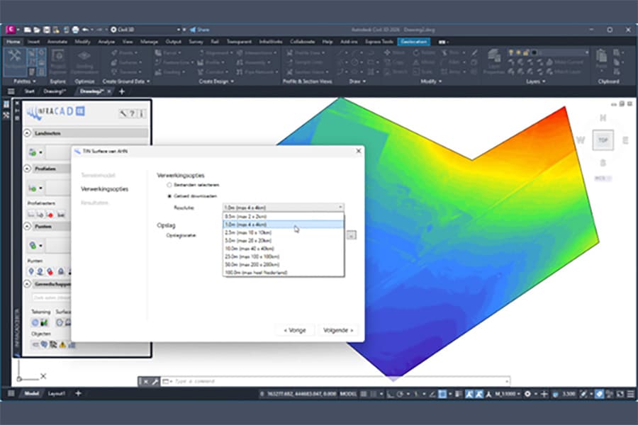The width and height of the screenshot is (638, 425).
Task: Toggle the layer freeze sun icon
Action: 518,52
